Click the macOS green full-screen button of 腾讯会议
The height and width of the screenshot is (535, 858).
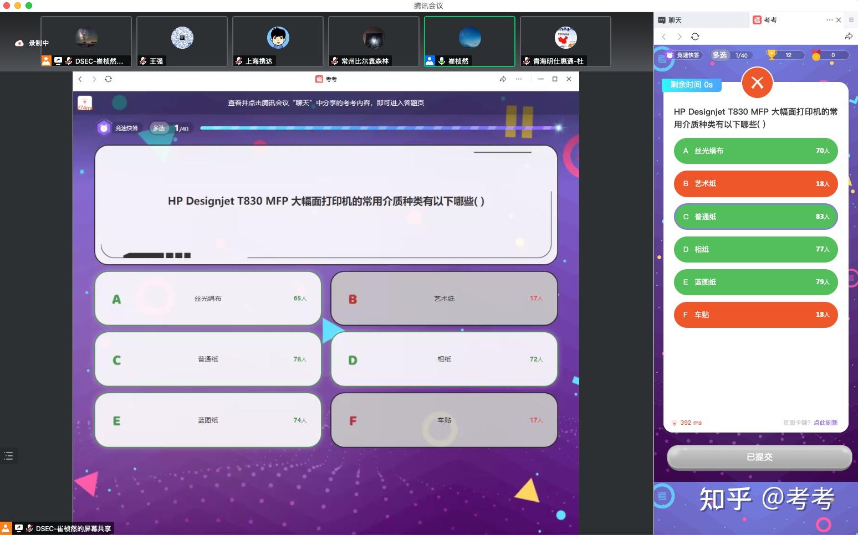[29, 6]
